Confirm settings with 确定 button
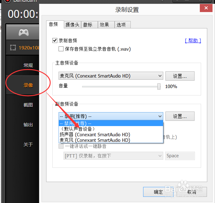The height and width of the screenshot is (203, 215). coord(158,192)
